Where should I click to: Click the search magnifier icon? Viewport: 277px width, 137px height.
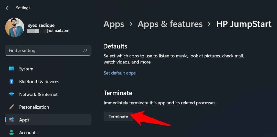(x=85, y=51)
